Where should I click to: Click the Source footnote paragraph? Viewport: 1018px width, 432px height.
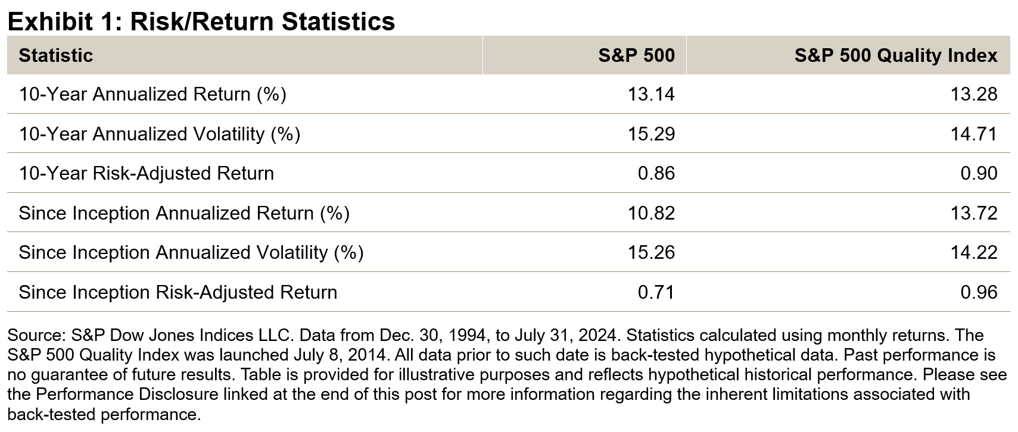coord(506,374)
